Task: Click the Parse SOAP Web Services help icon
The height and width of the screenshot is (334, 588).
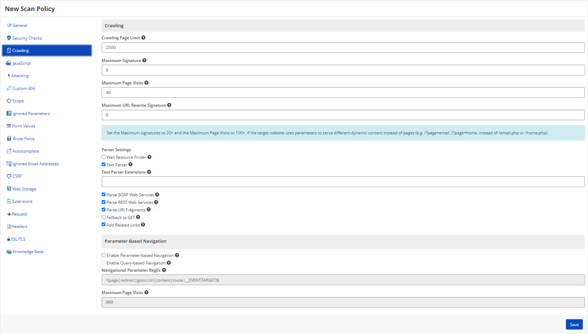Action: 157,194
